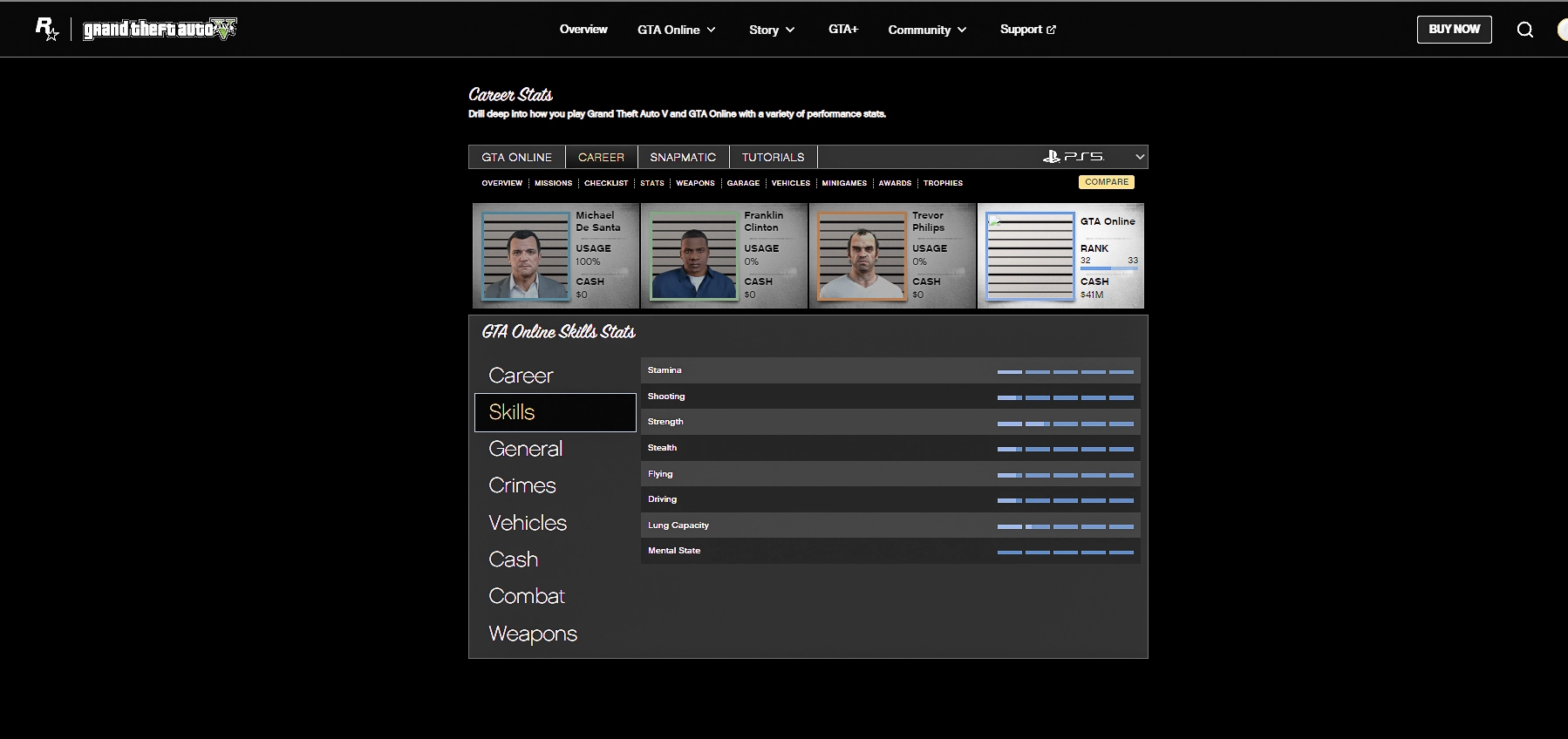Open the PS5 platform selector dropdown
The width and height of the screenshot is (1568, 739).
click(1094, 157)
